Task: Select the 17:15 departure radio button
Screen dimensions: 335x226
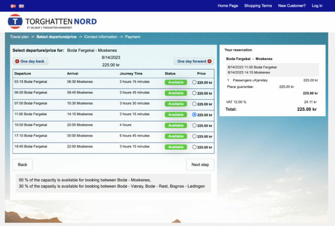Action: (194, 136)
